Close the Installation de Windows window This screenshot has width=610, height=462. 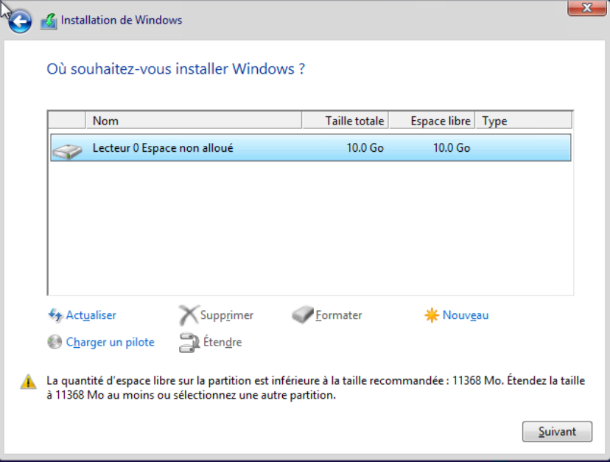[587, 8]
